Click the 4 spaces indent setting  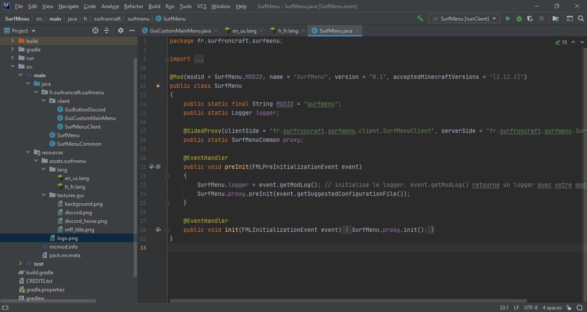coord(552,308)
